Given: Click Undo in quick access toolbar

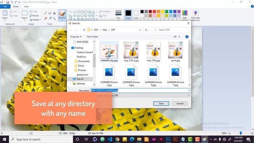Looking at the screenshot, I should point(12,2).
